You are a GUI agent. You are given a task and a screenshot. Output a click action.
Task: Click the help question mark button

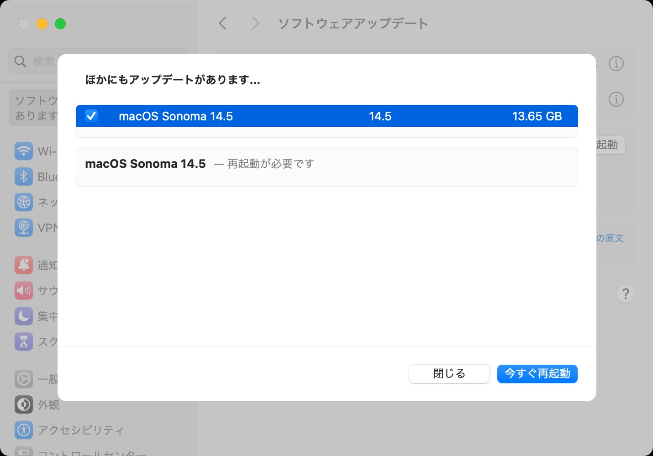(x=626, y=294)
